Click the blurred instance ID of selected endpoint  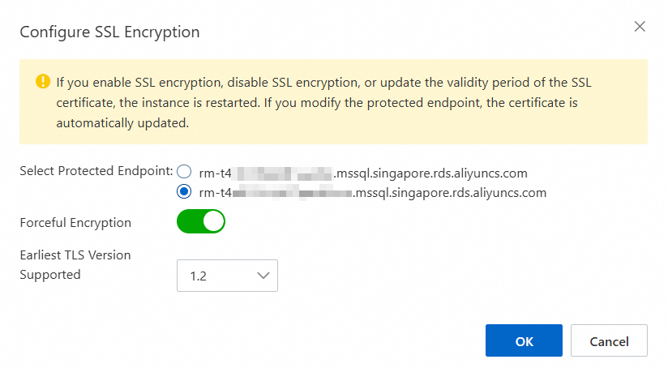[292, 193]
